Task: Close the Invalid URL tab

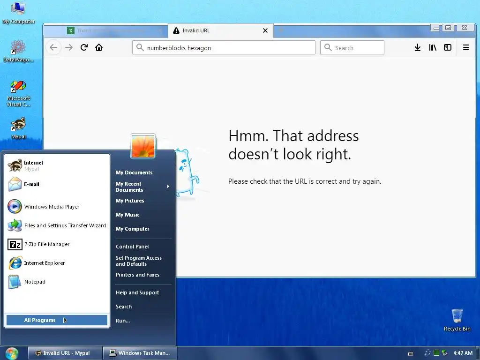Action: coord(265,30)
